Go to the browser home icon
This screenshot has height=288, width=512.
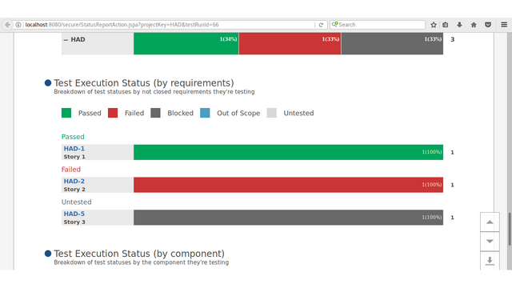click(x=474, y=25)
